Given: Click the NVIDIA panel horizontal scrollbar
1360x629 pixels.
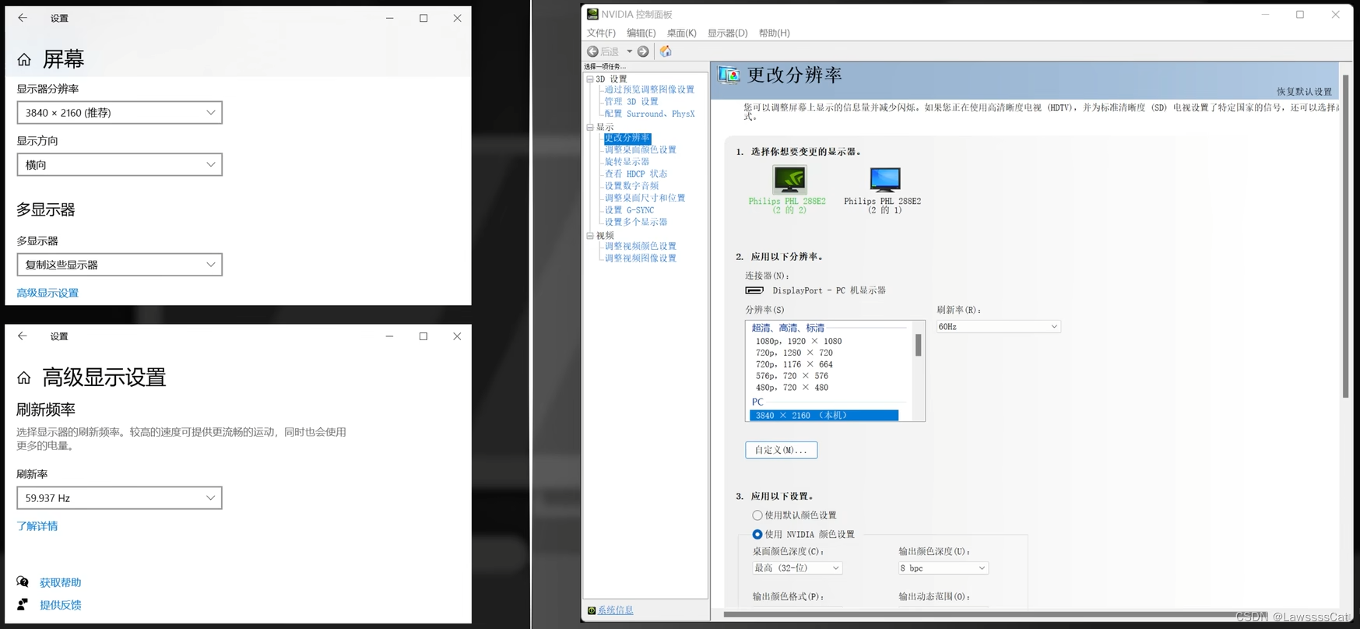Looking at the screenshot, I should (989, 614).
